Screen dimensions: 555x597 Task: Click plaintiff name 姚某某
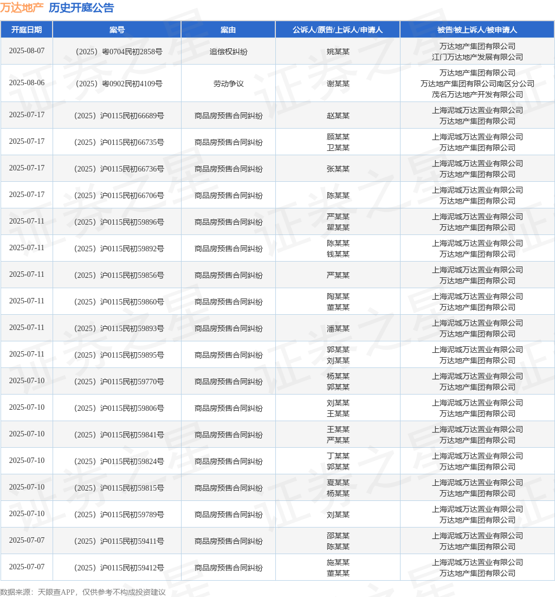(338, 52)
